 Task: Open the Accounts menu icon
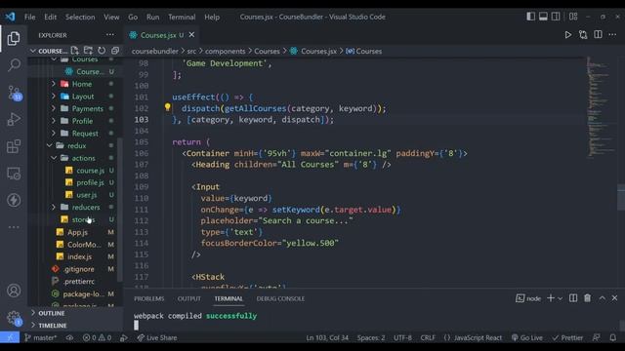tap(14, 291)
